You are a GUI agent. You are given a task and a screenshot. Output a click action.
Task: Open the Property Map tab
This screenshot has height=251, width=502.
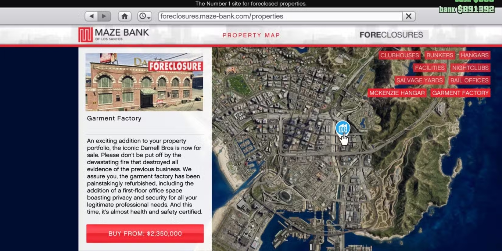(251, 35)
